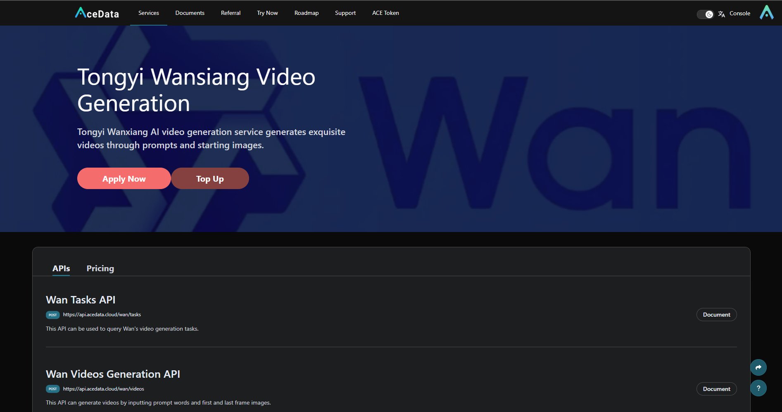
Task: Click the Tongyi Wansiang Video Generation title
Action: click(196, 90)
